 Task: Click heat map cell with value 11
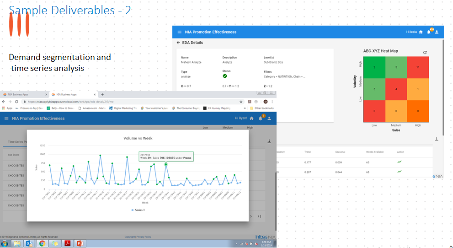418,67
